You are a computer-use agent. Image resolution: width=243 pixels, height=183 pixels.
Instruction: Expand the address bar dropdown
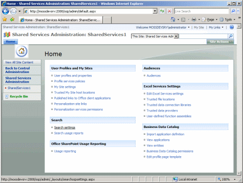point(155,11)
